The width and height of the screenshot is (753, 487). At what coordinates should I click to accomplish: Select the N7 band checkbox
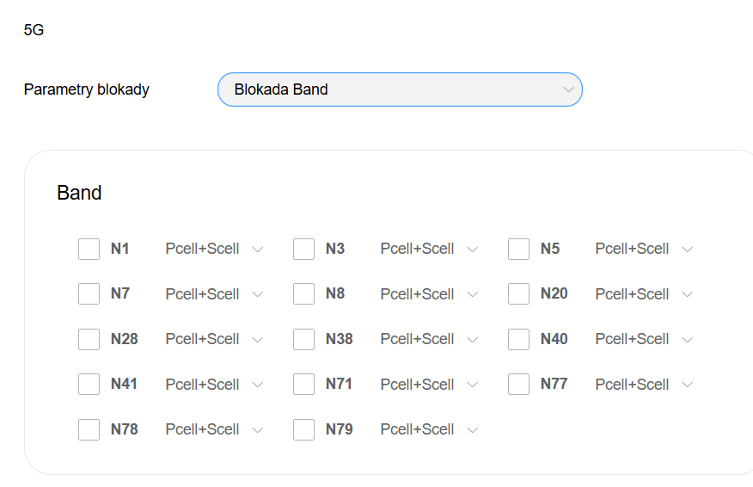point(89,294)
